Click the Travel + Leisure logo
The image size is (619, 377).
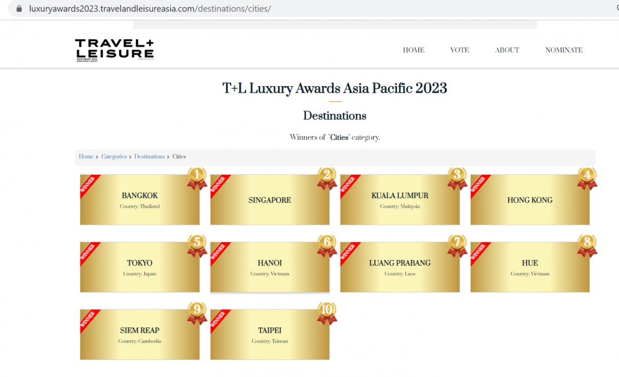pos(114,50)
